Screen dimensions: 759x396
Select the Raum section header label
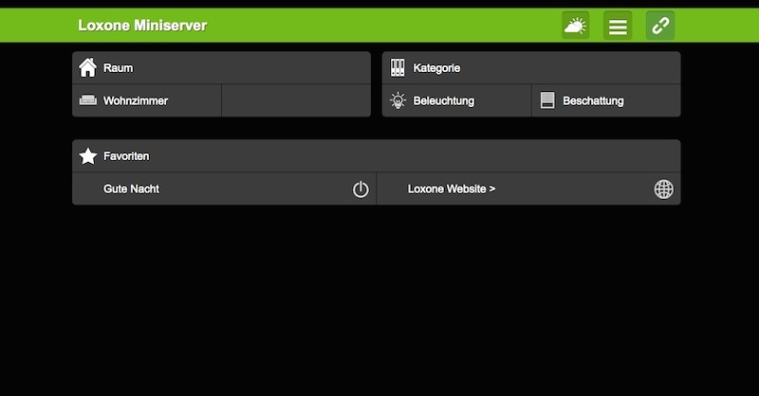119,68
